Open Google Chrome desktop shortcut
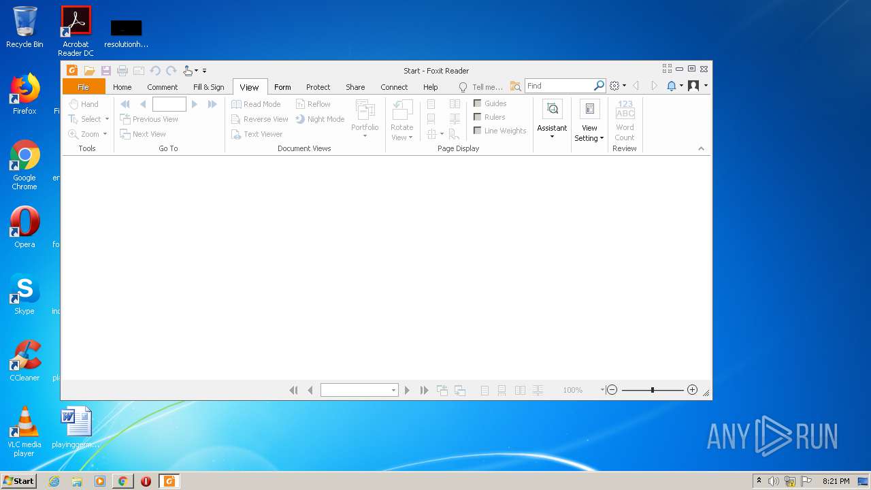Screen dimensions: 871x490 click(x=24, y=165)
